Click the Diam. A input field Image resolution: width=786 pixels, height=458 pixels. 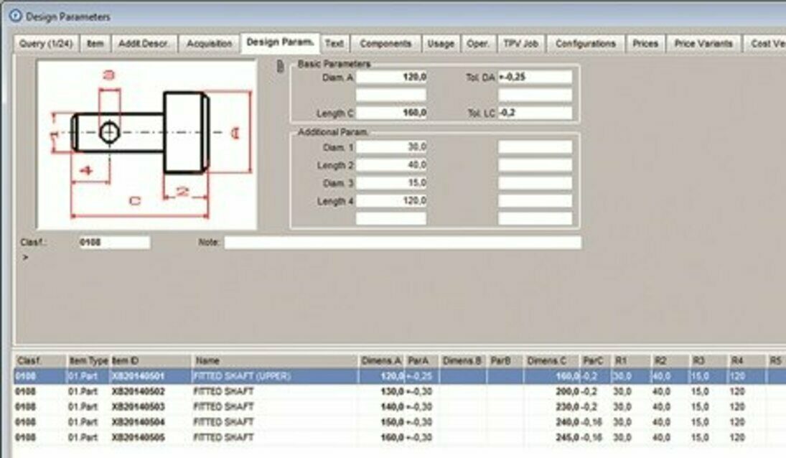pyautogui.click(x=391, y=77)
